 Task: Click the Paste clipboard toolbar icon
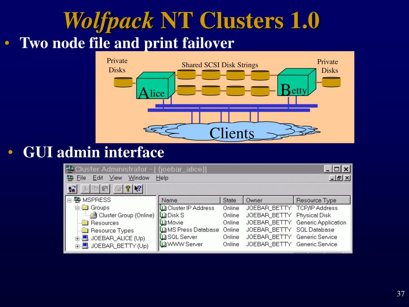[x=105, y=189]
